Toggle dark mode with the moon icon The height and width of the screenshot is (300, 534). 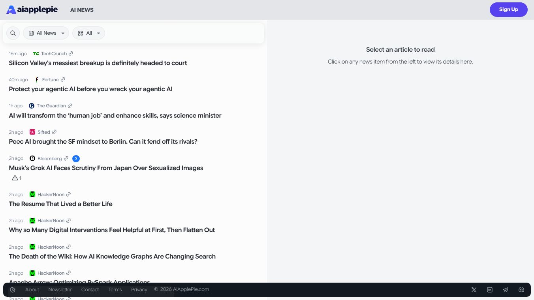pyautogui.click(x=13, y=290)
